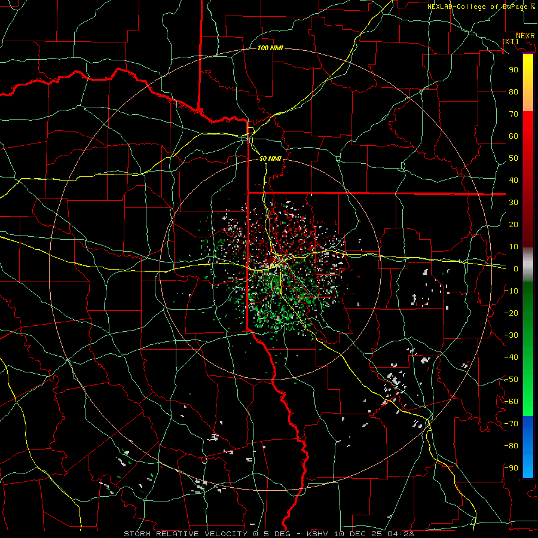This screenshot has width=538, height=538.
Task: Click the 100 NMI range ring label
Action: [x=270, y=48]
